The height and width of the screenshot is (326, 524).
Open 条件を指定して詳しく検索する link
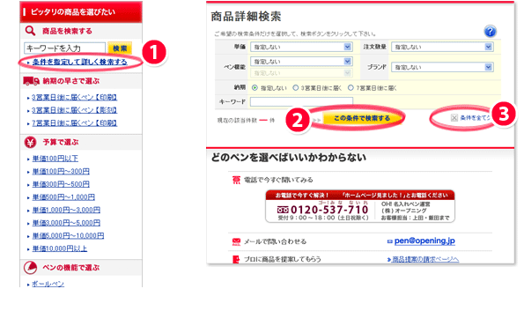[79, 62]
